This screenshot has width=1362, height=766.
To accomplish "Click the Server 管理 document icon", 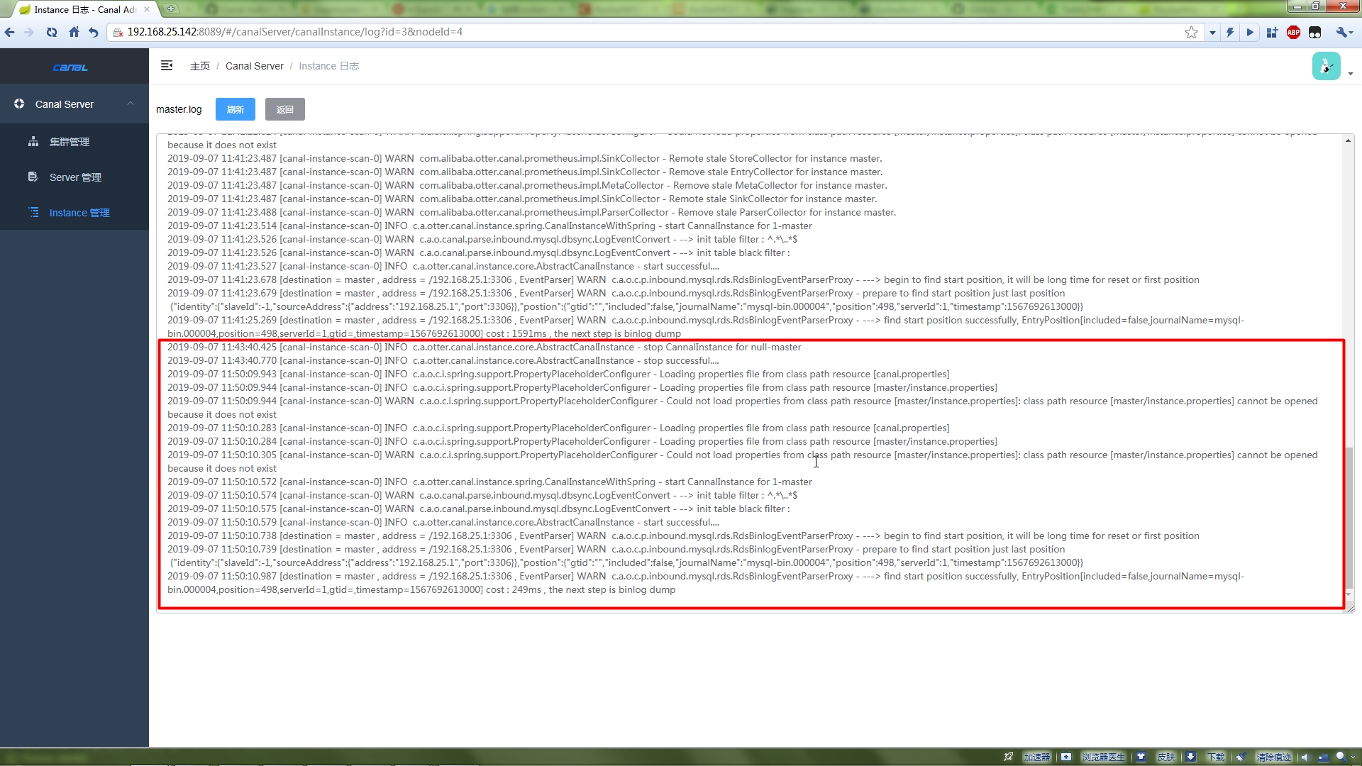I will (x=33, y=177).
